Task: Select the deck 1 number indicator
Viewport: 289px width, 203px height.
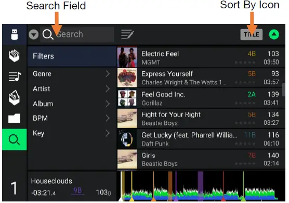Action: click(14, 188)
